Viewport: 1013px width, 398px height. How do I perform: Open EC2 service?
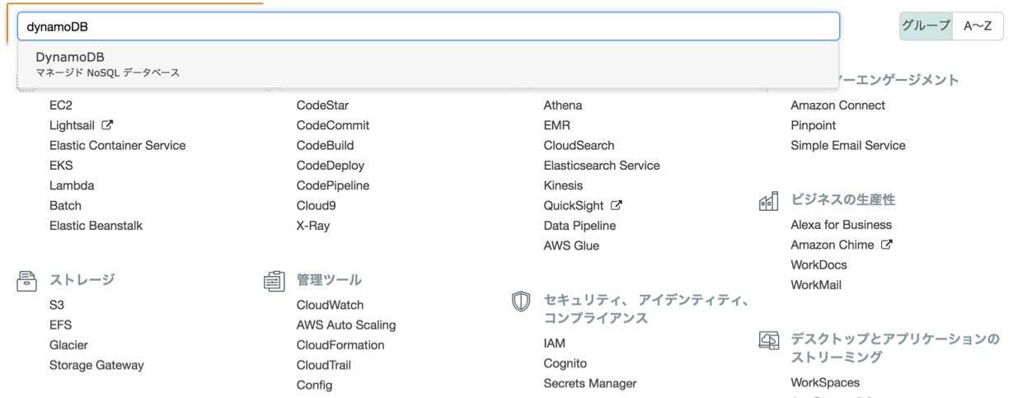click(61, 105)
